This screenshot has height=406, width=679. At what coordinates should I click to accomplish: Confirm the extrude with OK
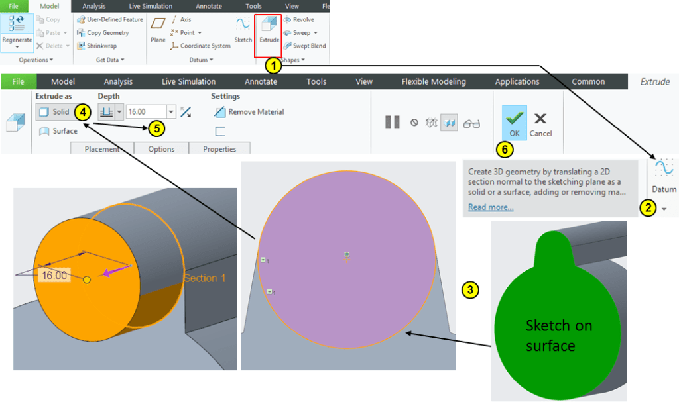point(514,123)
